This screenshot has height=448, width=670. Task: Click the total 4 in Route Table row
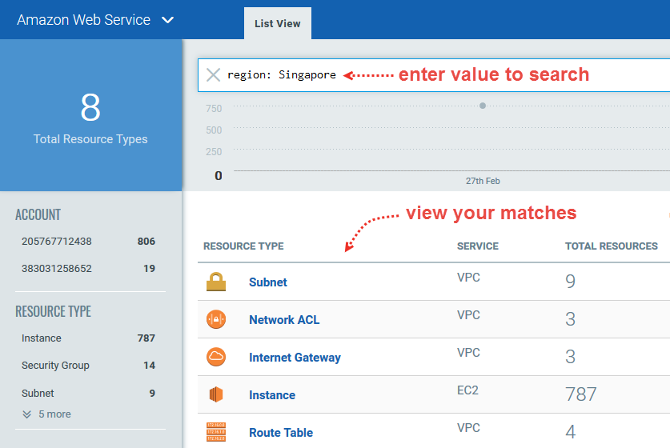point(571,432)
